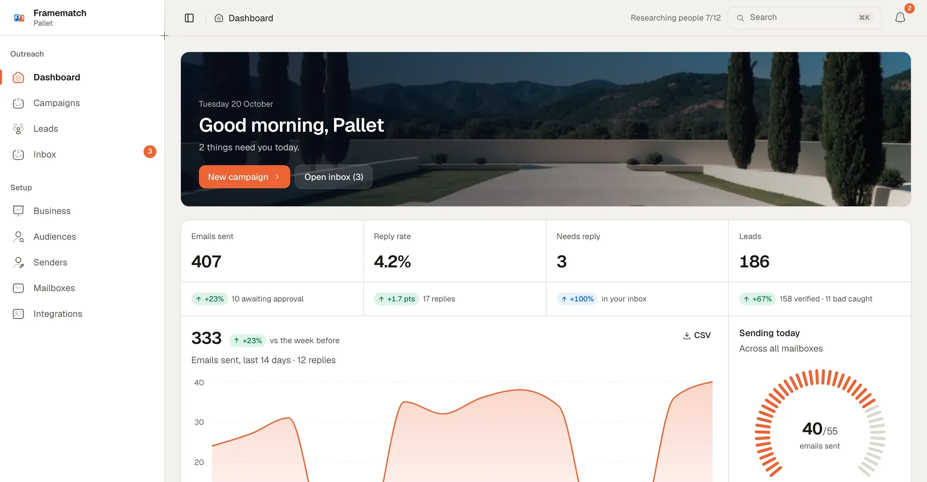Click the CSV download arrow icon
Viewport: 927px width, 482px height.
687,335
